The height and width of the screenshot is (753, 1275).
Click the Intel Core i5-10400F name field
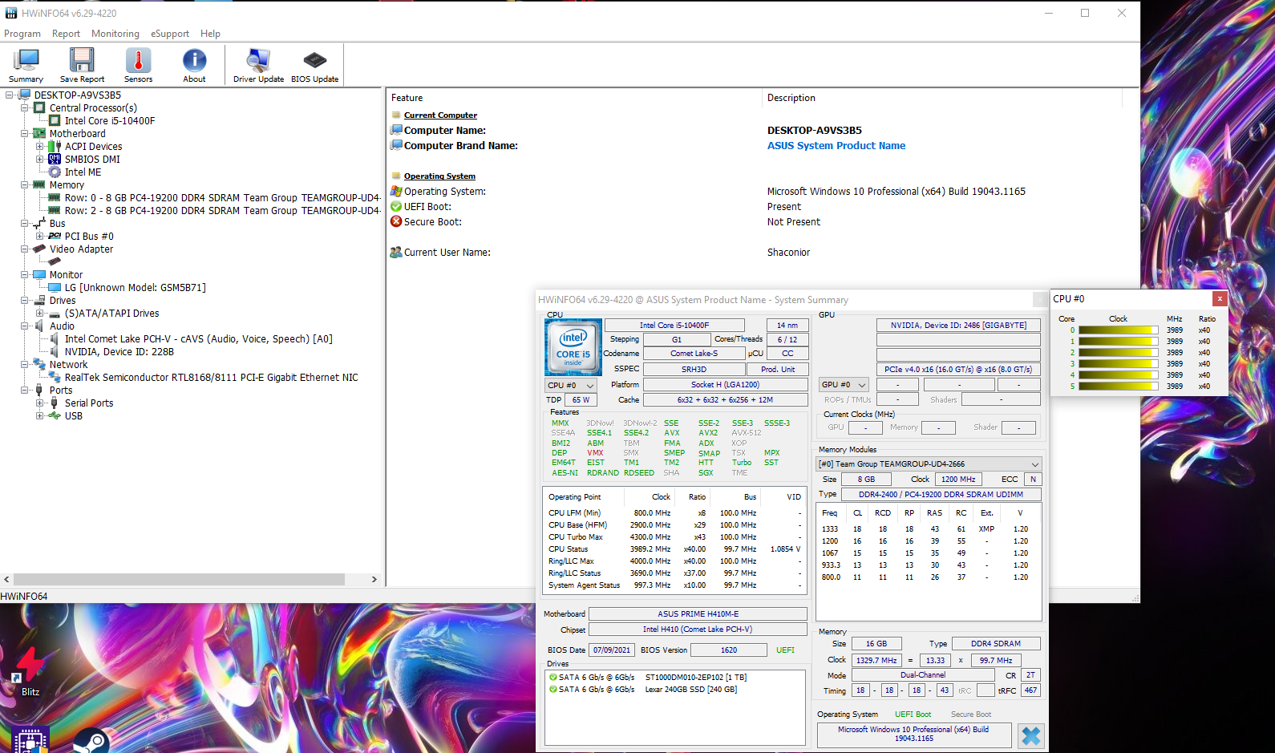click(x=674, y=326)
